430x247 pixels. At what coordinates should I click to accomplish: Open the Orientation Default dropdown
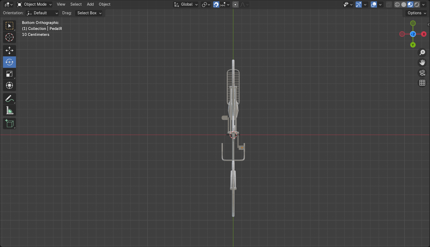[42, 13]
